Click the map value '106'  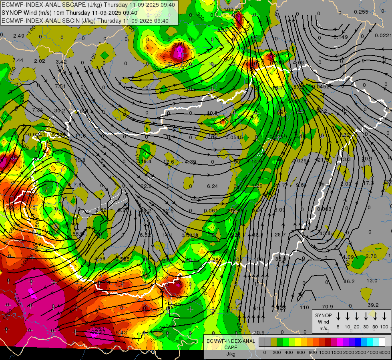click(x=258, y=259)
